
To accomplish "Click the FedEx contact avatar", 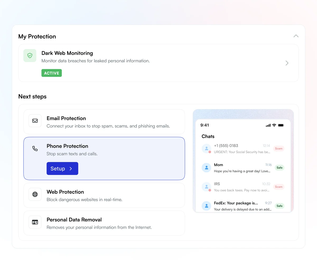I will [206, 206].
